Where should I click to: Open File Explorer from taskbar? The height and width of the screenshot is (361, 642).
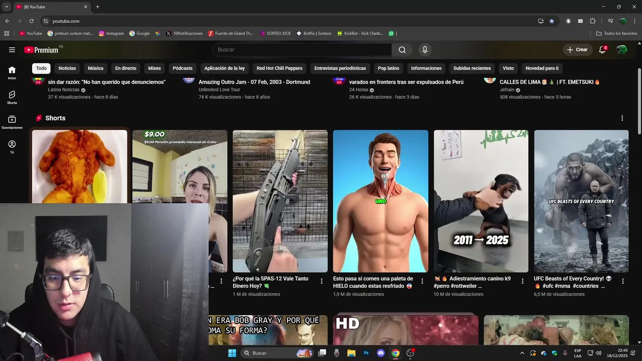(351, 353)
